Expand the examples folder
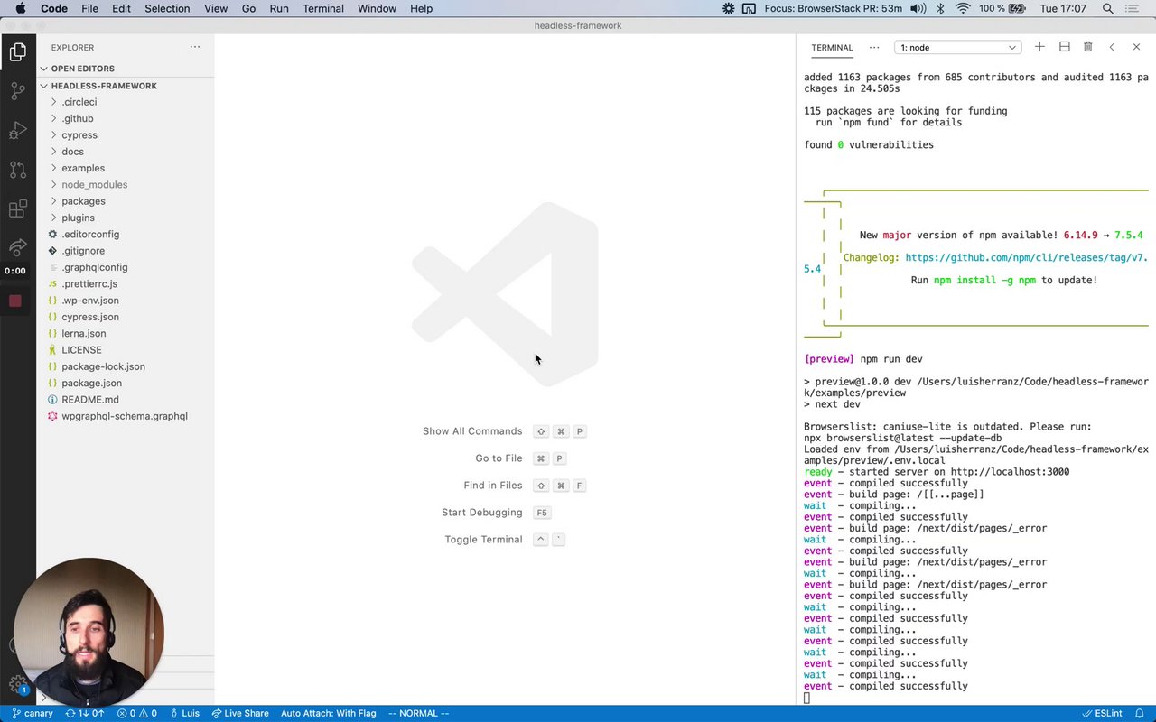The image size is (1156, 722). 125,168
